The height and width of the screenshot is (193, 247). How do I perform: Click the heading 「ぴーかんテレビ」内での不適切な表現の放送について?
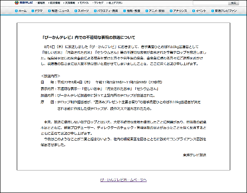89,37
